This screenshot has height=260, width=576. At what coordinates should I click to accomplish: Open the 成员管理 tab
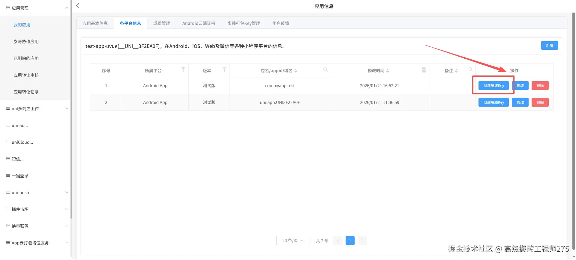[162, 23]
